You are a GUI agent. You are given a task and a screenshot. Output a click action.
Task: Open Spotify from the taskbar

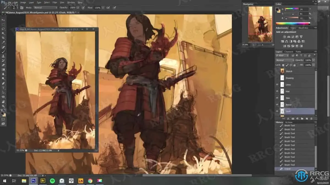pyautogui.click(x=52, y=181)
